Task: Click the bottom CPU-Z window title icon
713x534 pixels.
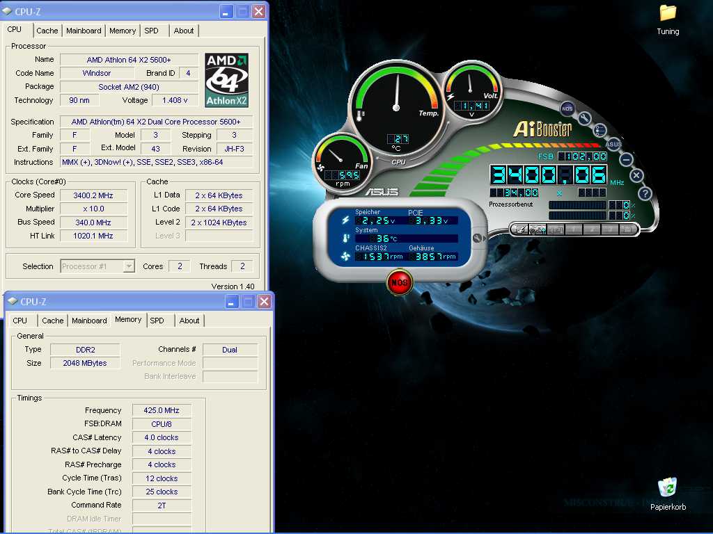Action: (13, 301)
